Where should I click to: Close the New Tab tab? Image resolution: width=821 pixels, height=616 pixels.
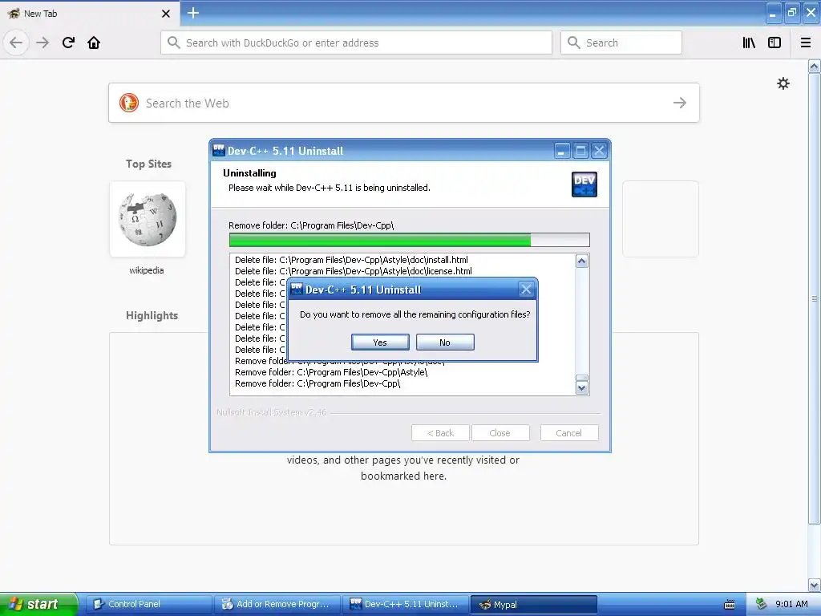(166, 14)
